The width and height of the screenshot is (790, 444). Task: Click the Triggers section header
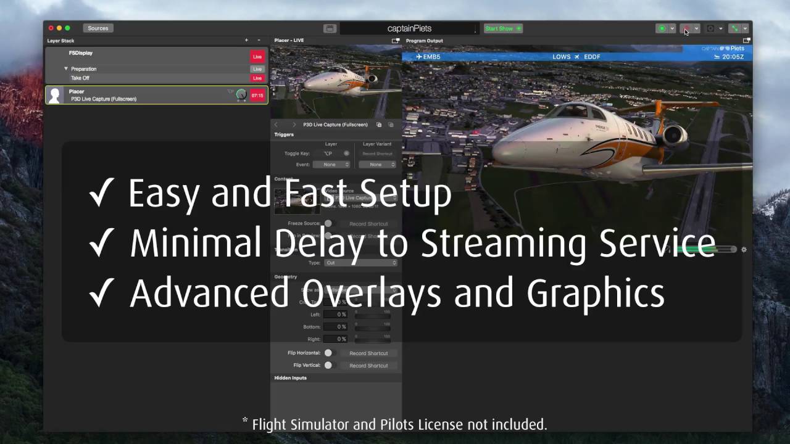(284, 134)
